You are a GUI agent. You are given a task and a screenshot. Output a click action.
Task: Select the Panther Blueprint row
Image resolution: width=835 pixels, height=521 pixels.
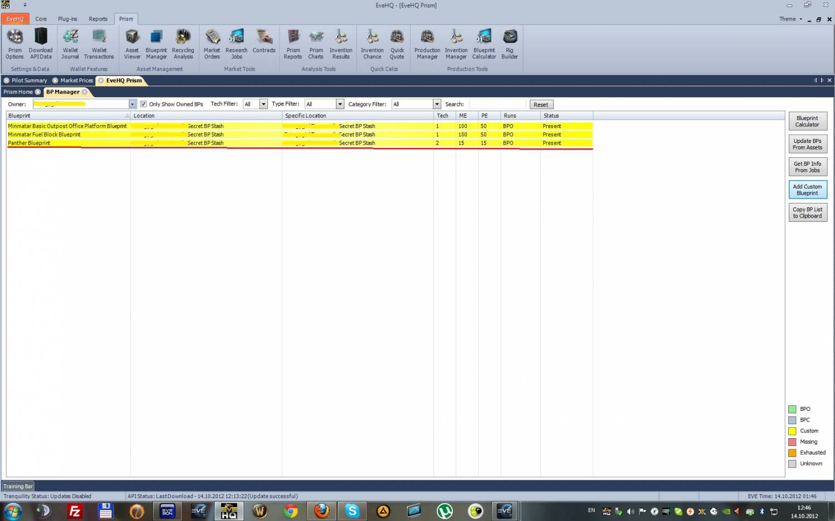point(300,143)
